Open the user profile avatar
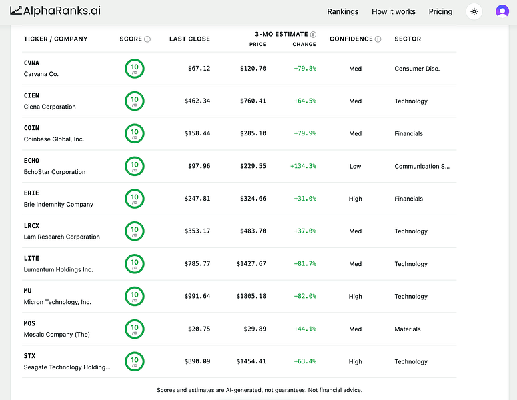Viewport: 517px width, 400px height. click(x=502, y=11)
